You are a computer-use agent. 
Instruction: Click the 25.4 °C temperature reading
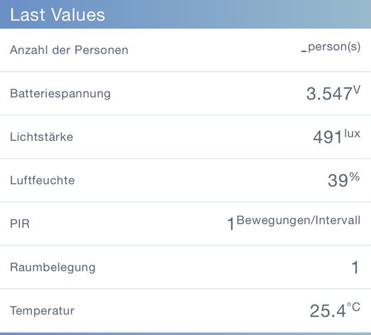[x=335, y=310]
